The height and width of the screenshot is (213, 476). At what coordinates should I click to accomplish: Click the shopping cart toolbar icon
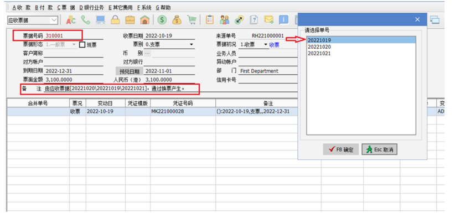tap(192, 20)
